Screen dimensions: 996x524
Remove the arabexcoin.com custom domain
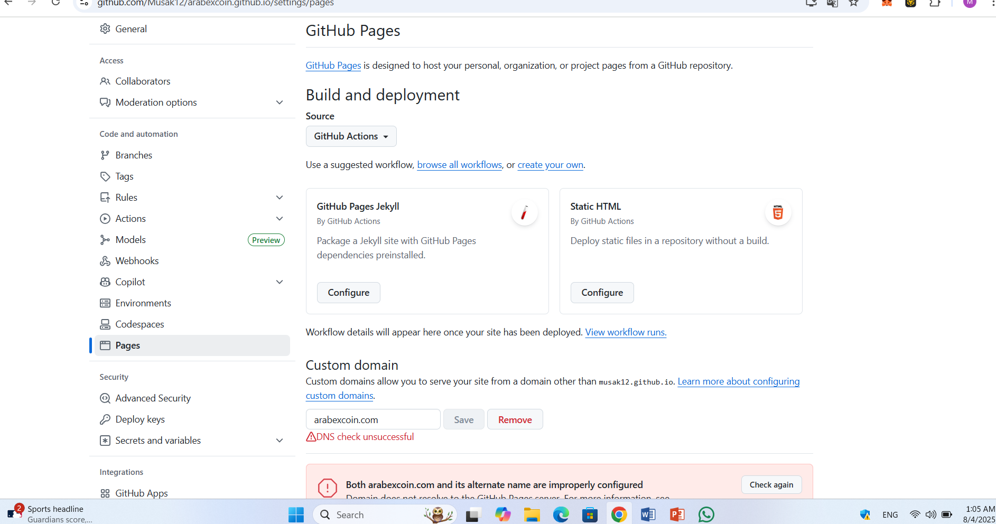point(515,419)
